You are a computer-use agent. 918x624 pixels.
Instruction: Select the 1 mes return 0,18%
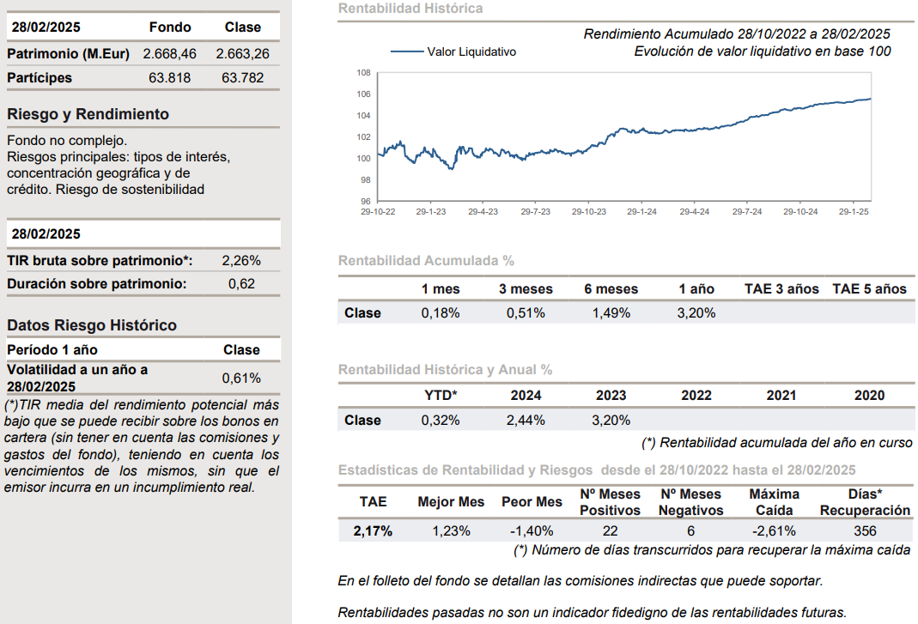coord(441,313)
